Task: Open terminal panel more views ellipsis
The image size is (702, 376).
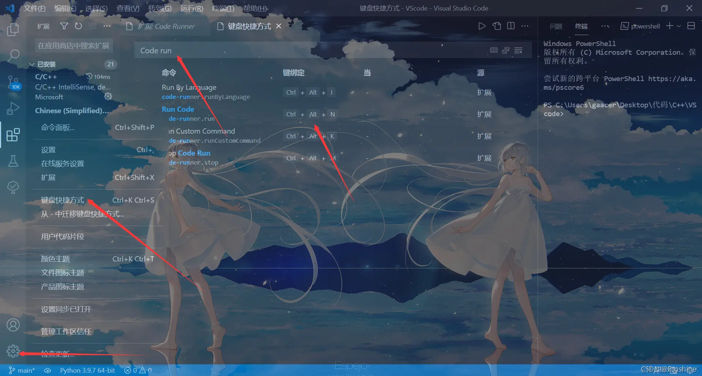Action: pos(605,26)
